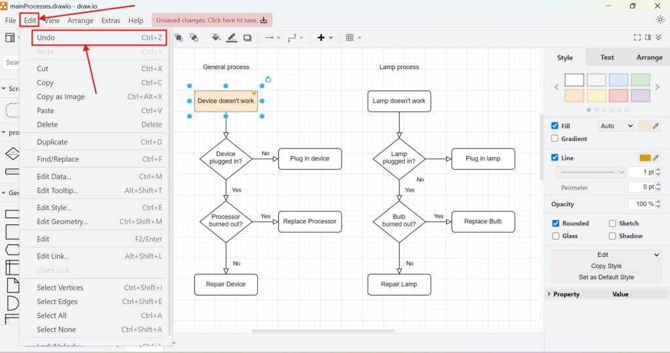
Task: Enable the Gradient checkbox
Action: click(555, 138)
